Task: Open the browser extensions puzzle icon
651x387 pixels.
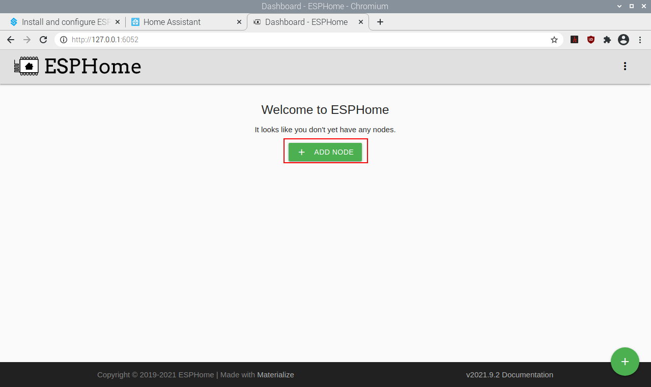Action: (607, 40)
